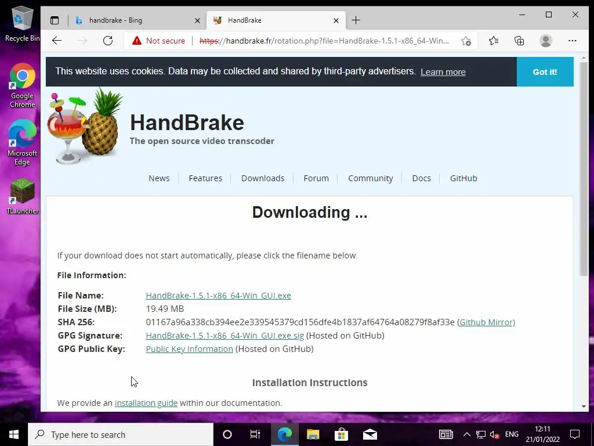This screenshot has height=446, width=594.
Task: Click the HandBrake cocktail and pineapple logo
Action: click(85, 126)
